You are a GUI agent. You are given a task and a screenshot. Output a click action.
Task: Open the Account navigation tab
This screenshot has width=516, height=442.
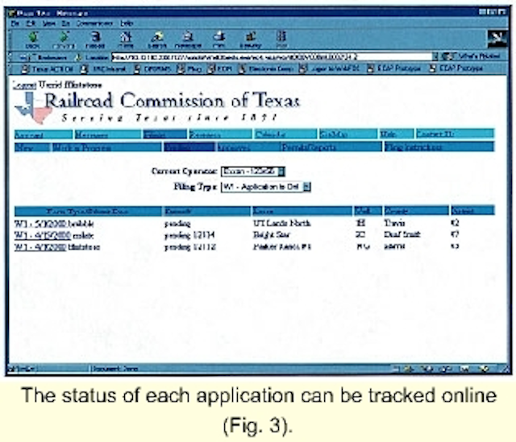coord(44,134)
